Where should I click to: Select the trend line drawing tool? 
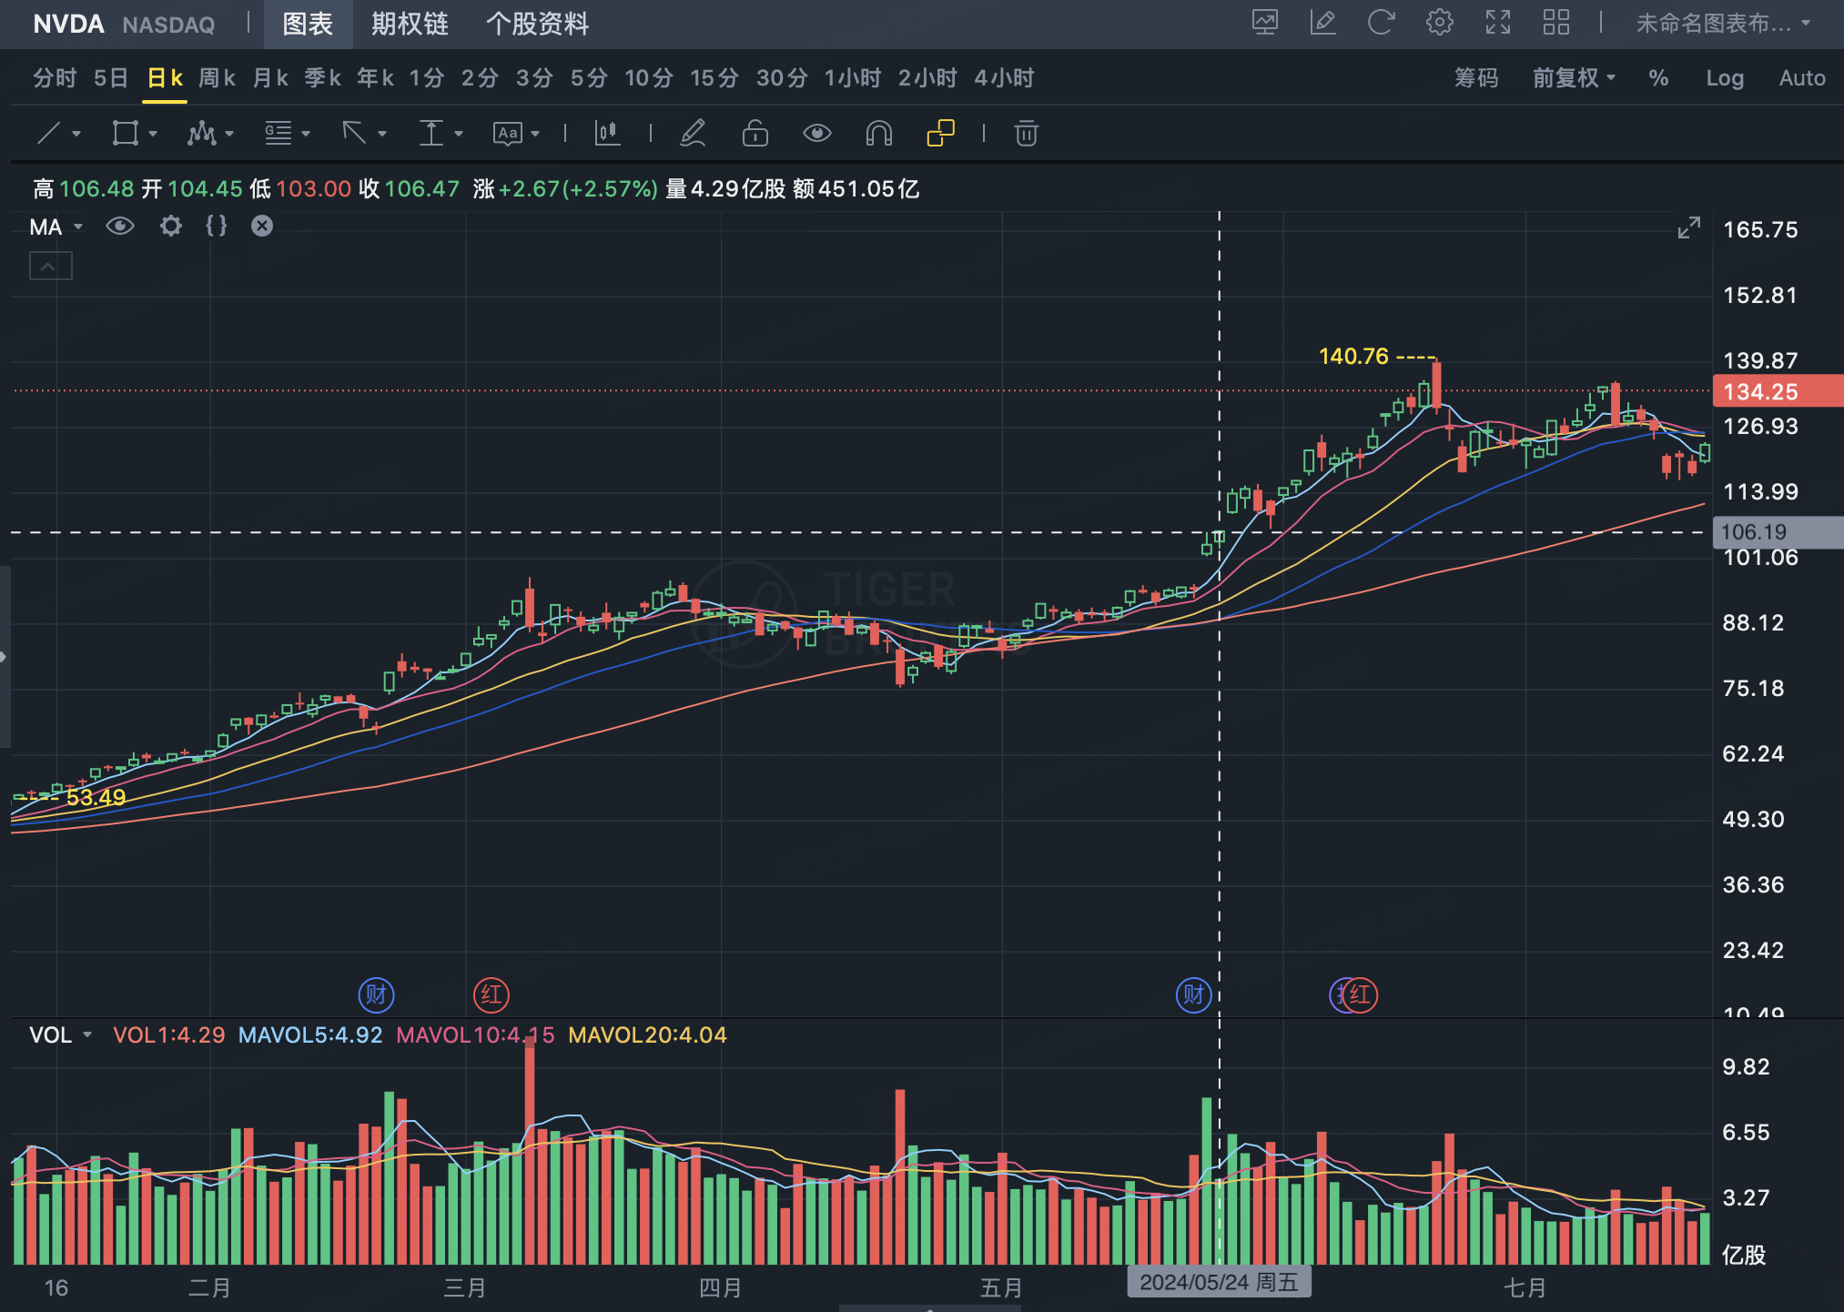click(48, 134)
